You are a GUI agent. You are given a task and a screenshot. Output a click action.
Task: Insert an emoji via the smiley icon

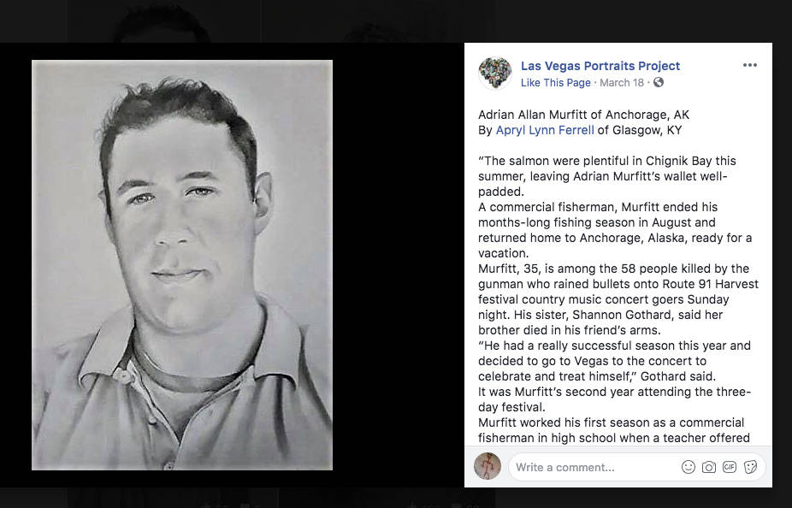688,467
